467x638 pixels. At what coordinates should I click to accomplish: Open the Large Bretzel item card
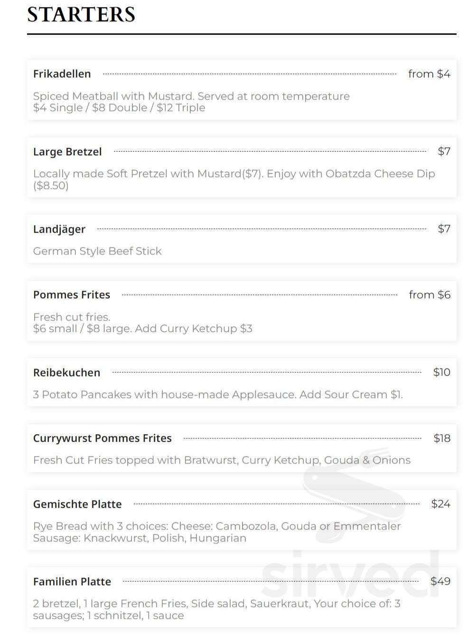point(242,167)
